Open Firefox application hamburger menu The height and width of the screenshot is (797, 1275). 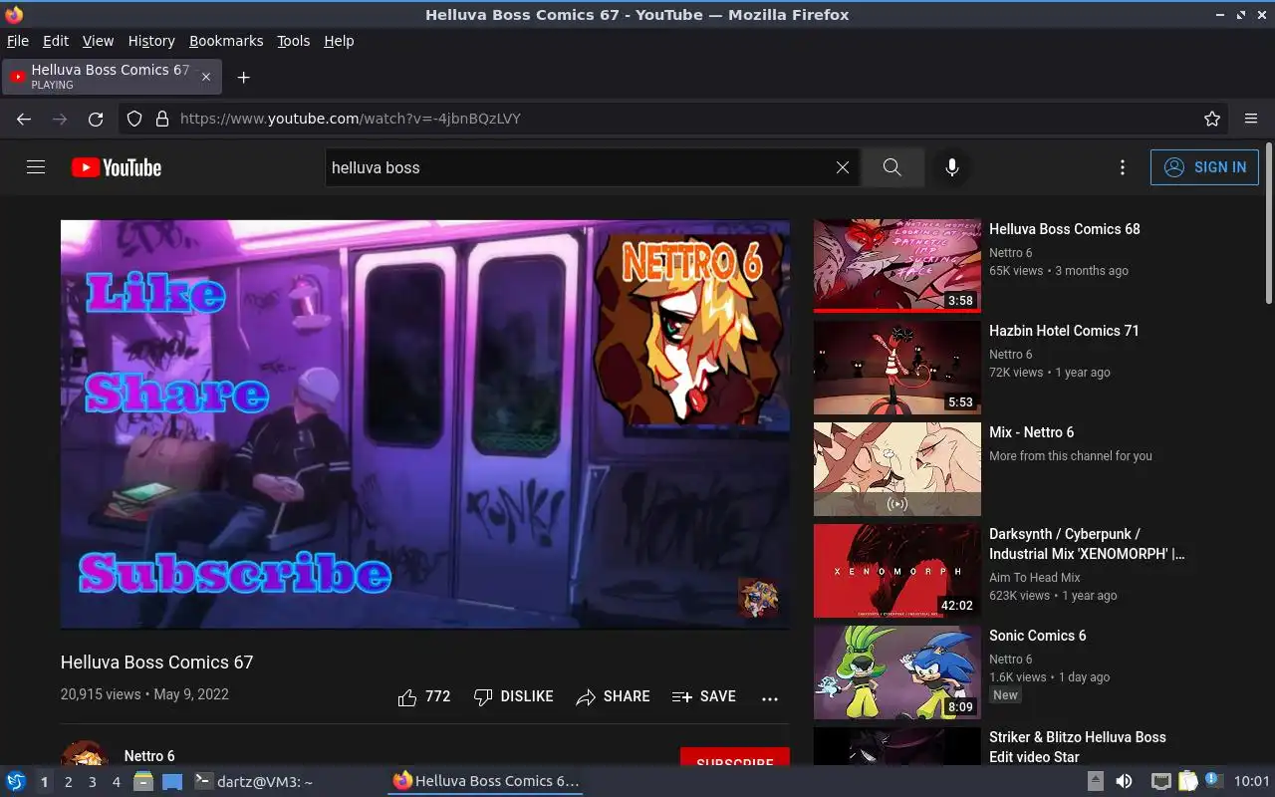pos(1251,119)
